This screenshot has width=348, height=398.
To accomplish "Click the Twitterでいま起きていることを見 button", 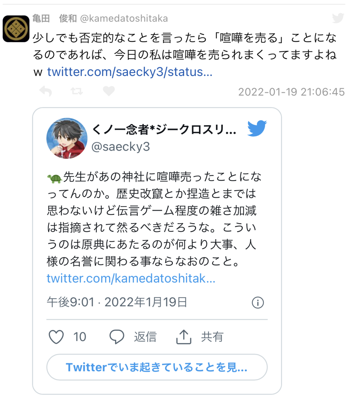I will click(x=157, y=367).
